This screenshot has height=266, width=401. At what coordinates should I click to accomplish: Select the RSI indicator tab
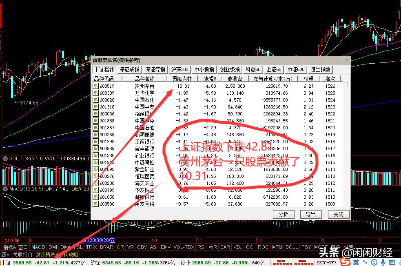point(201,247)
